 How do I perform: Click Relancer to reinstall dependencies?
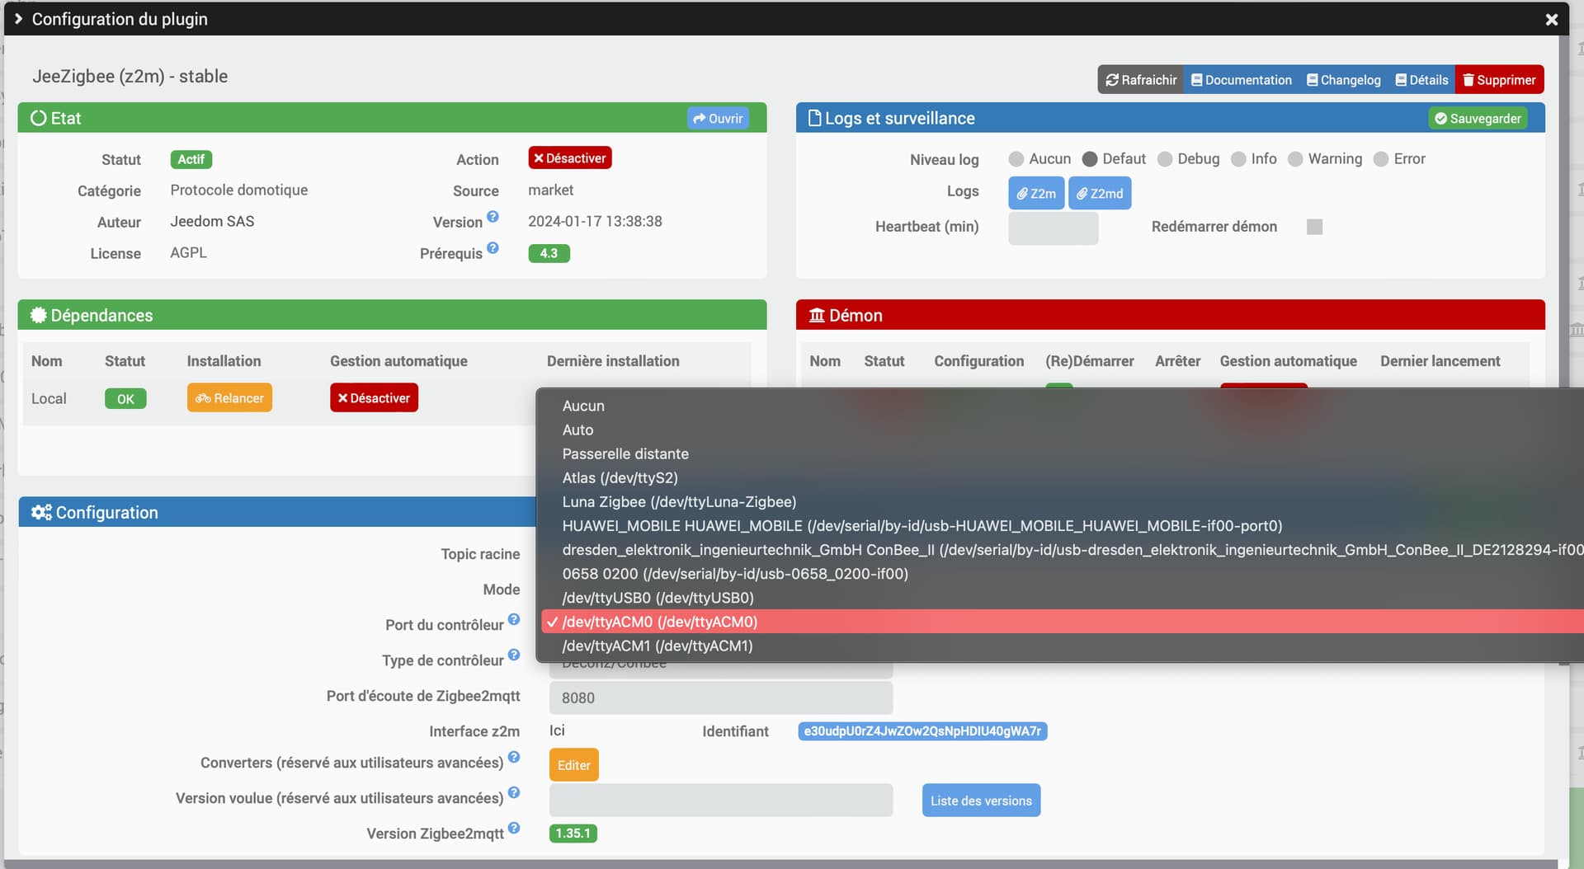[229, 398]
